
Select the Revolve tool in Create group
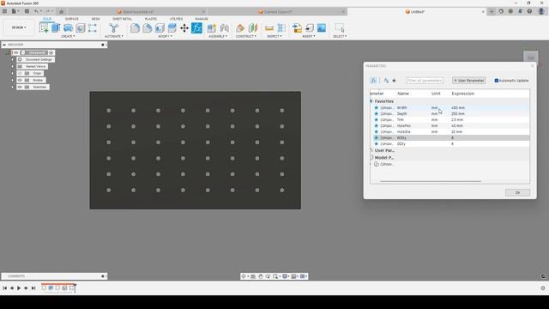pyautogui.click(x=69, y=28)
